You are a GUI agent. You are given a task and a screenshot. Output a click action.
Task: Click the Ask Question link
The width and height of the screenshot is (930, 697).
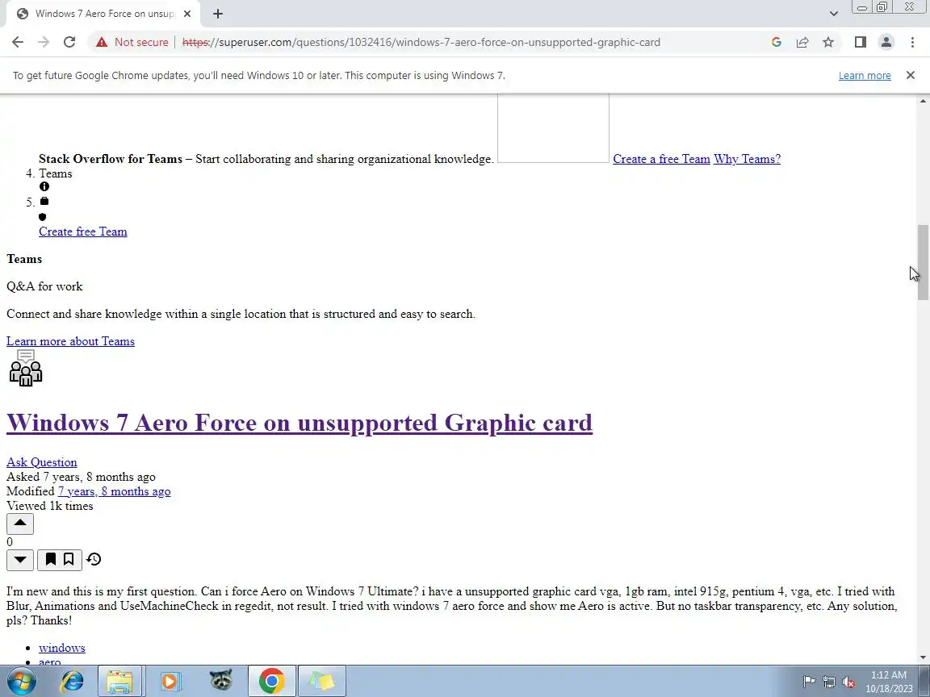(41, 462)
